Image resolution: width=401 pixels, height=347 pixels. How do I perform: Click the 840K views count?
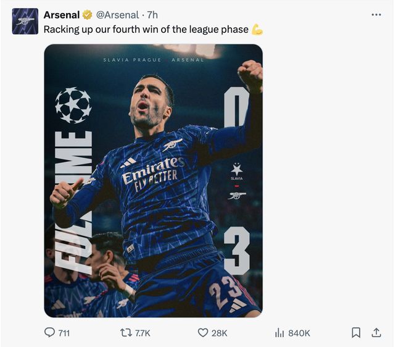[299, 333]
